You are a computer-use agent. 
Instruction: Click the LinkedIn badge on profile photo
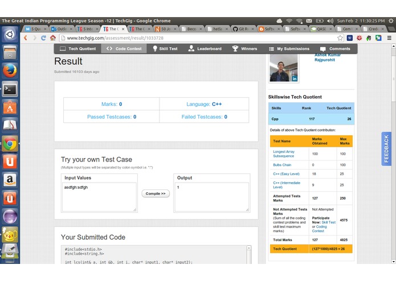[295, 78]
